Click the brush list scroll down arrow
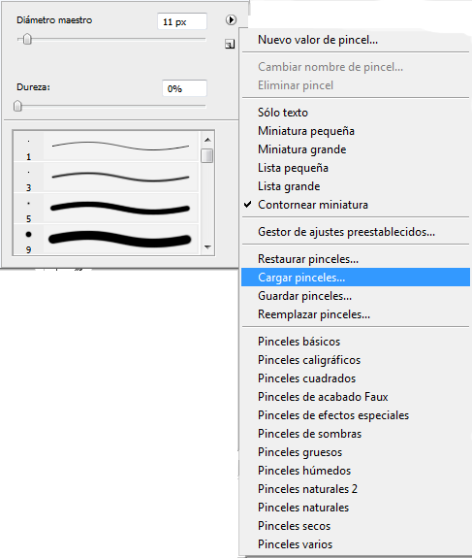 pyautogui.click(x=207, y=246)
